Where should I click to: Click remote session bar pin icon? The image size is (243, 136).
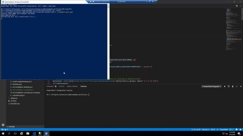tap(90, 2)
